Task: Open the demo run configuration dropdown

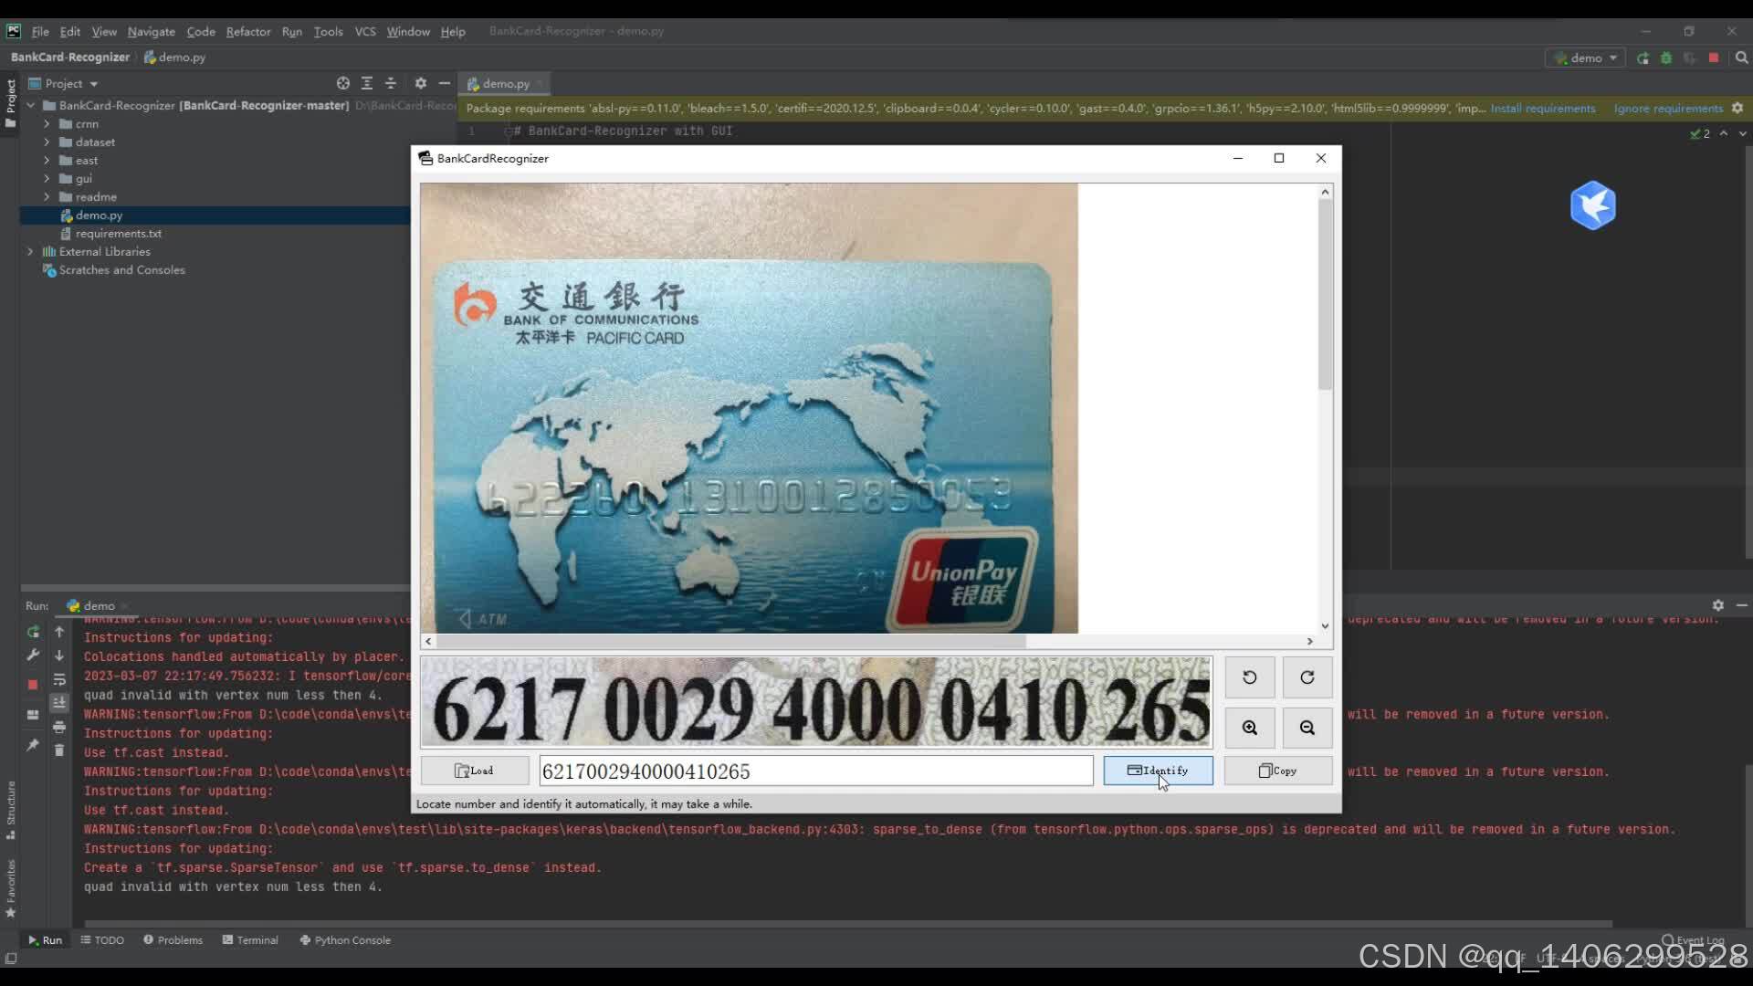Action: pos(1586,58)
